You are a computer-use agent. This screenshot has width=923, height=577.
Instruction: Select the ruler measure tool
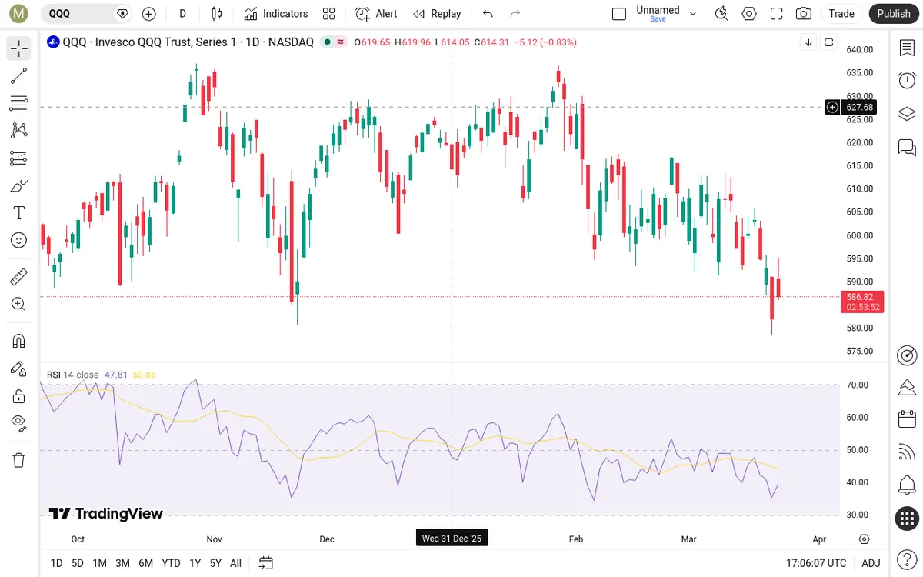point(19,276)
